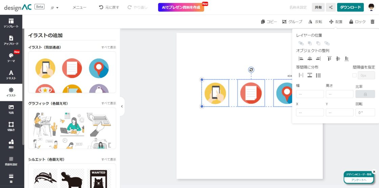Click the 幅 width input field
The height and width of the screenshot is (188, 379).
pyautogui.click(x=310, y=94)
